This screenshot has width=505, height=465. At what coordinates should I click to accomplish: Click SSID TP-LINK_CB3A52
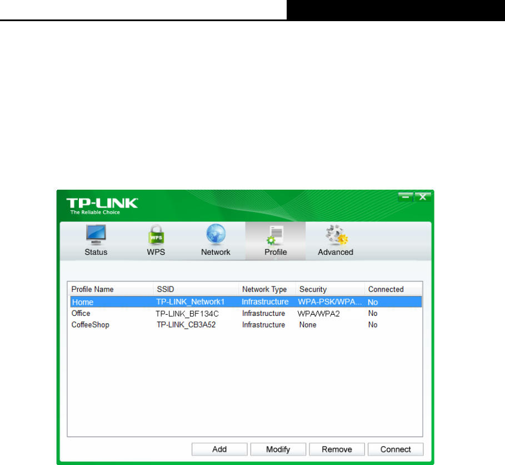186,325
